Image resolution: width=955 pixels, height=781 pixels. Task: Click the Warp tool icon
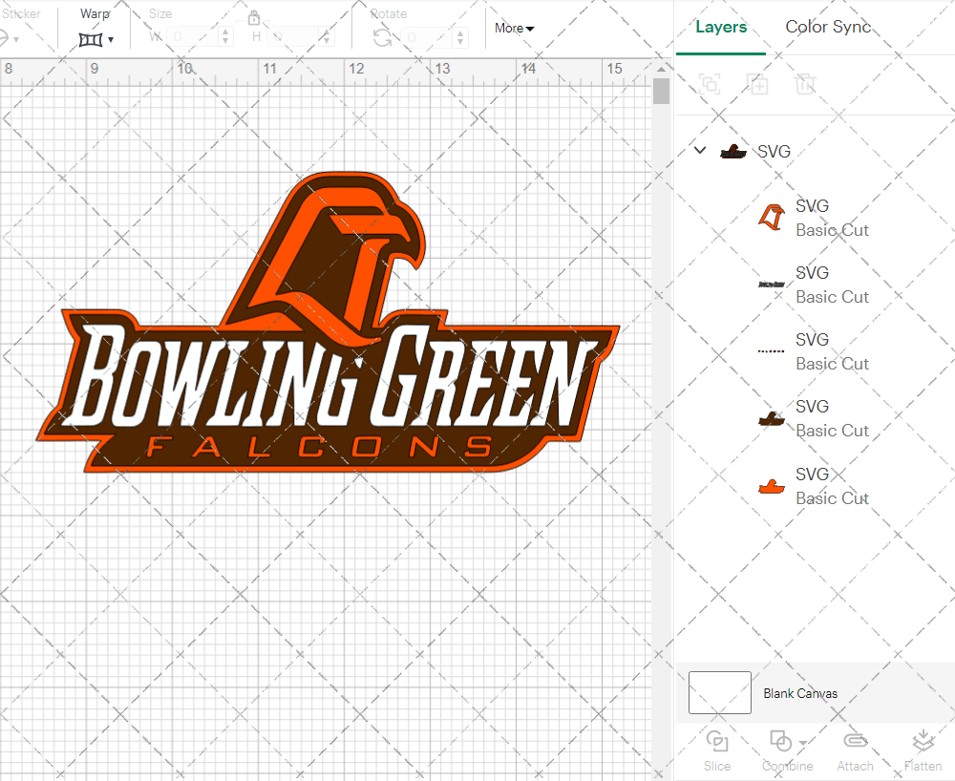91,38
